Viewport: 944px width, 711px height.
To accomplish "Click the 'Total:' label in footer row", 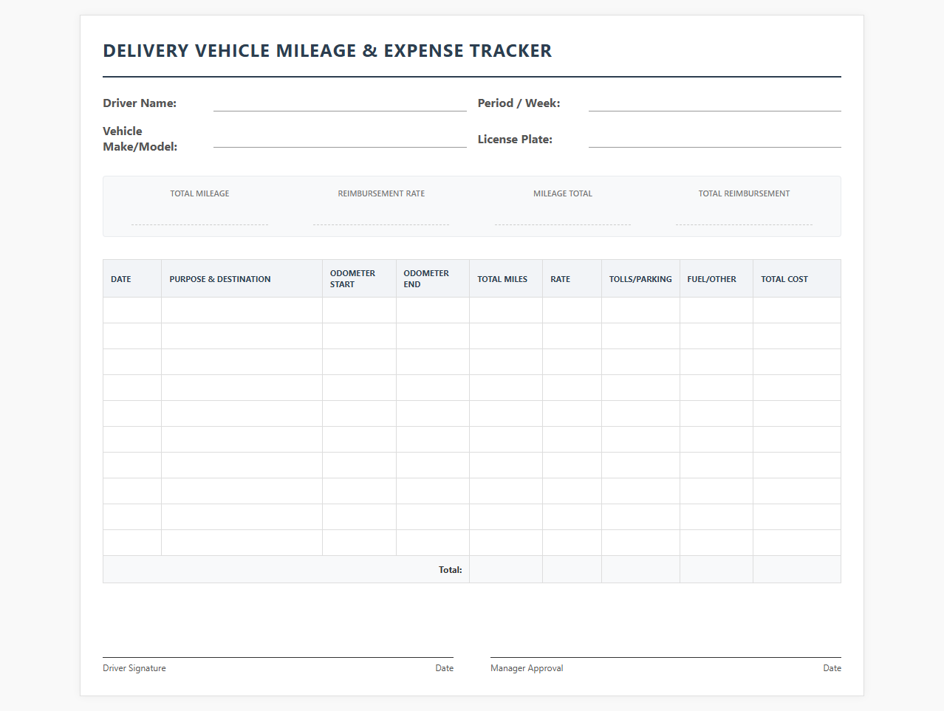I will (x=450, y=570).
